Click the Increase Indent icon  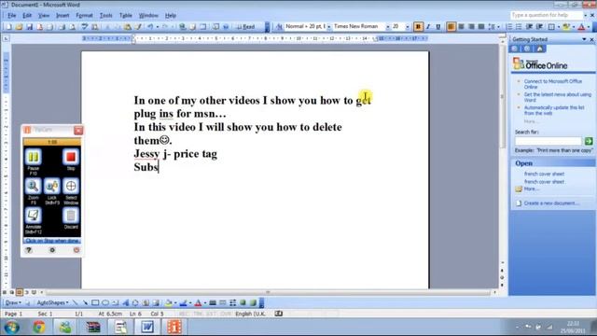click(x=539, y=27)
